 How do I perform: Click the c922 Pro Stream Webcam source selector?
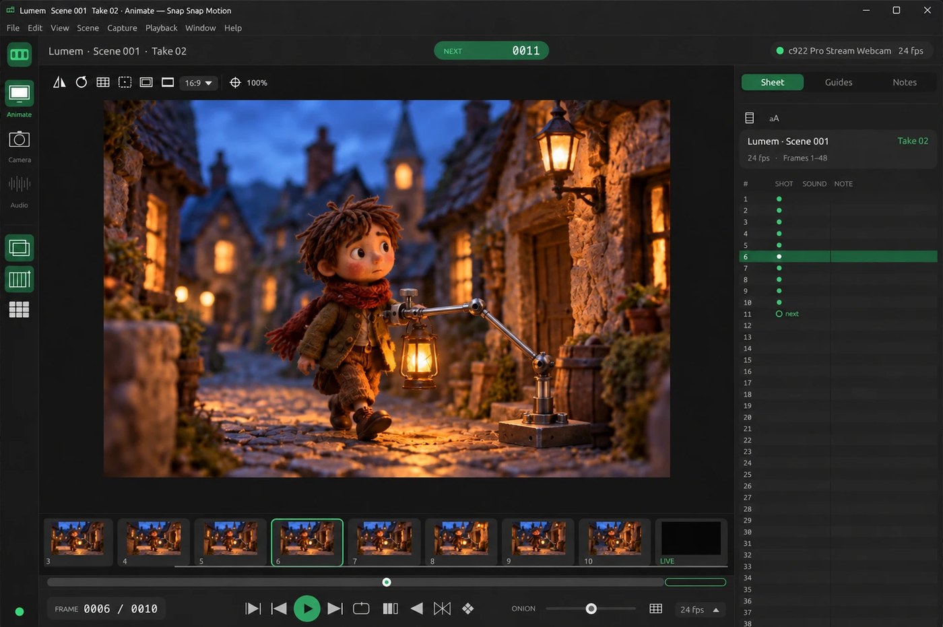point(850,51)
